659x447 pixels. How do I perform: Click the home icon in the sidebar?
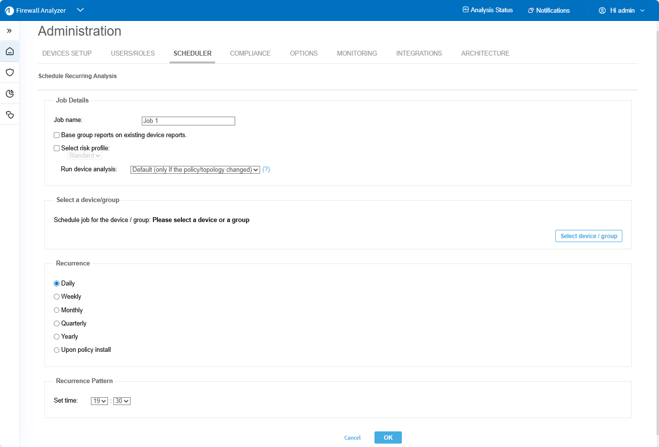(x=10, y=51)
